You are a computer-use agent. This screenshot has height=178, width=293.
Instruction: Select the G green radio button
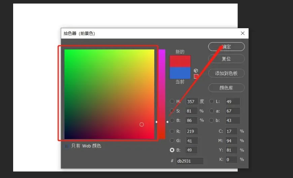pos(172,140)
